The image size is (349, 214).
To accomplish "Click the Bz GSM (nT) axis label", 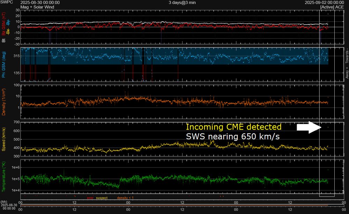I will 3,24.
